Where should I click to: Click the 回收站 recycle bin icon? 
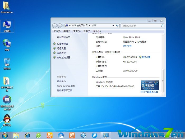point(7,63)
